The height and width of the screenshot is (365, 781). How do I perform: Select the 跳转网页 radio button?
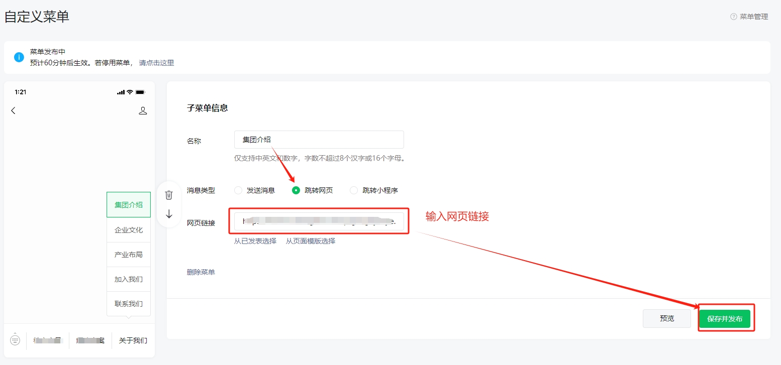[x=296, y=190]
